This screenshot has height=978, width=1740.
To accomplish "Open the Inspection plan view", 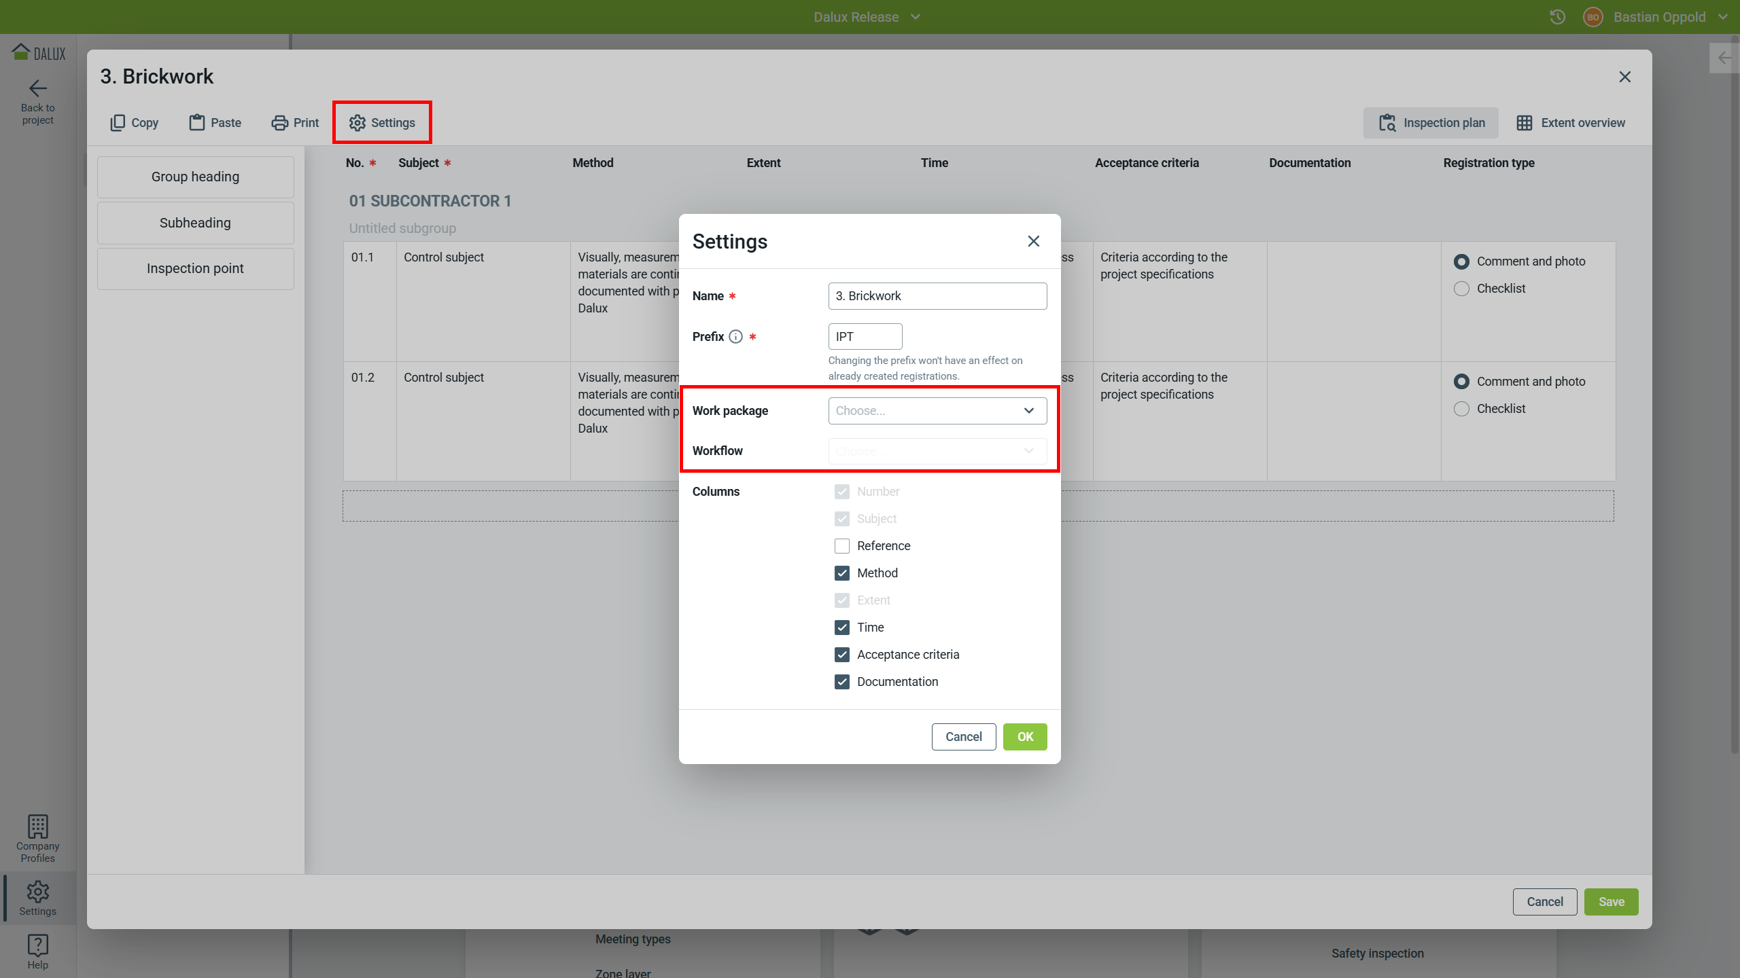I will click(1431, 123).
